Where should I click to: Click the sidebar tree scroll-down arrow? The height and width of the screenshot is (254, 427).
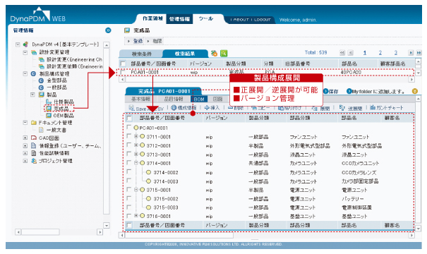pyautogui.click(x=107, y=225)
